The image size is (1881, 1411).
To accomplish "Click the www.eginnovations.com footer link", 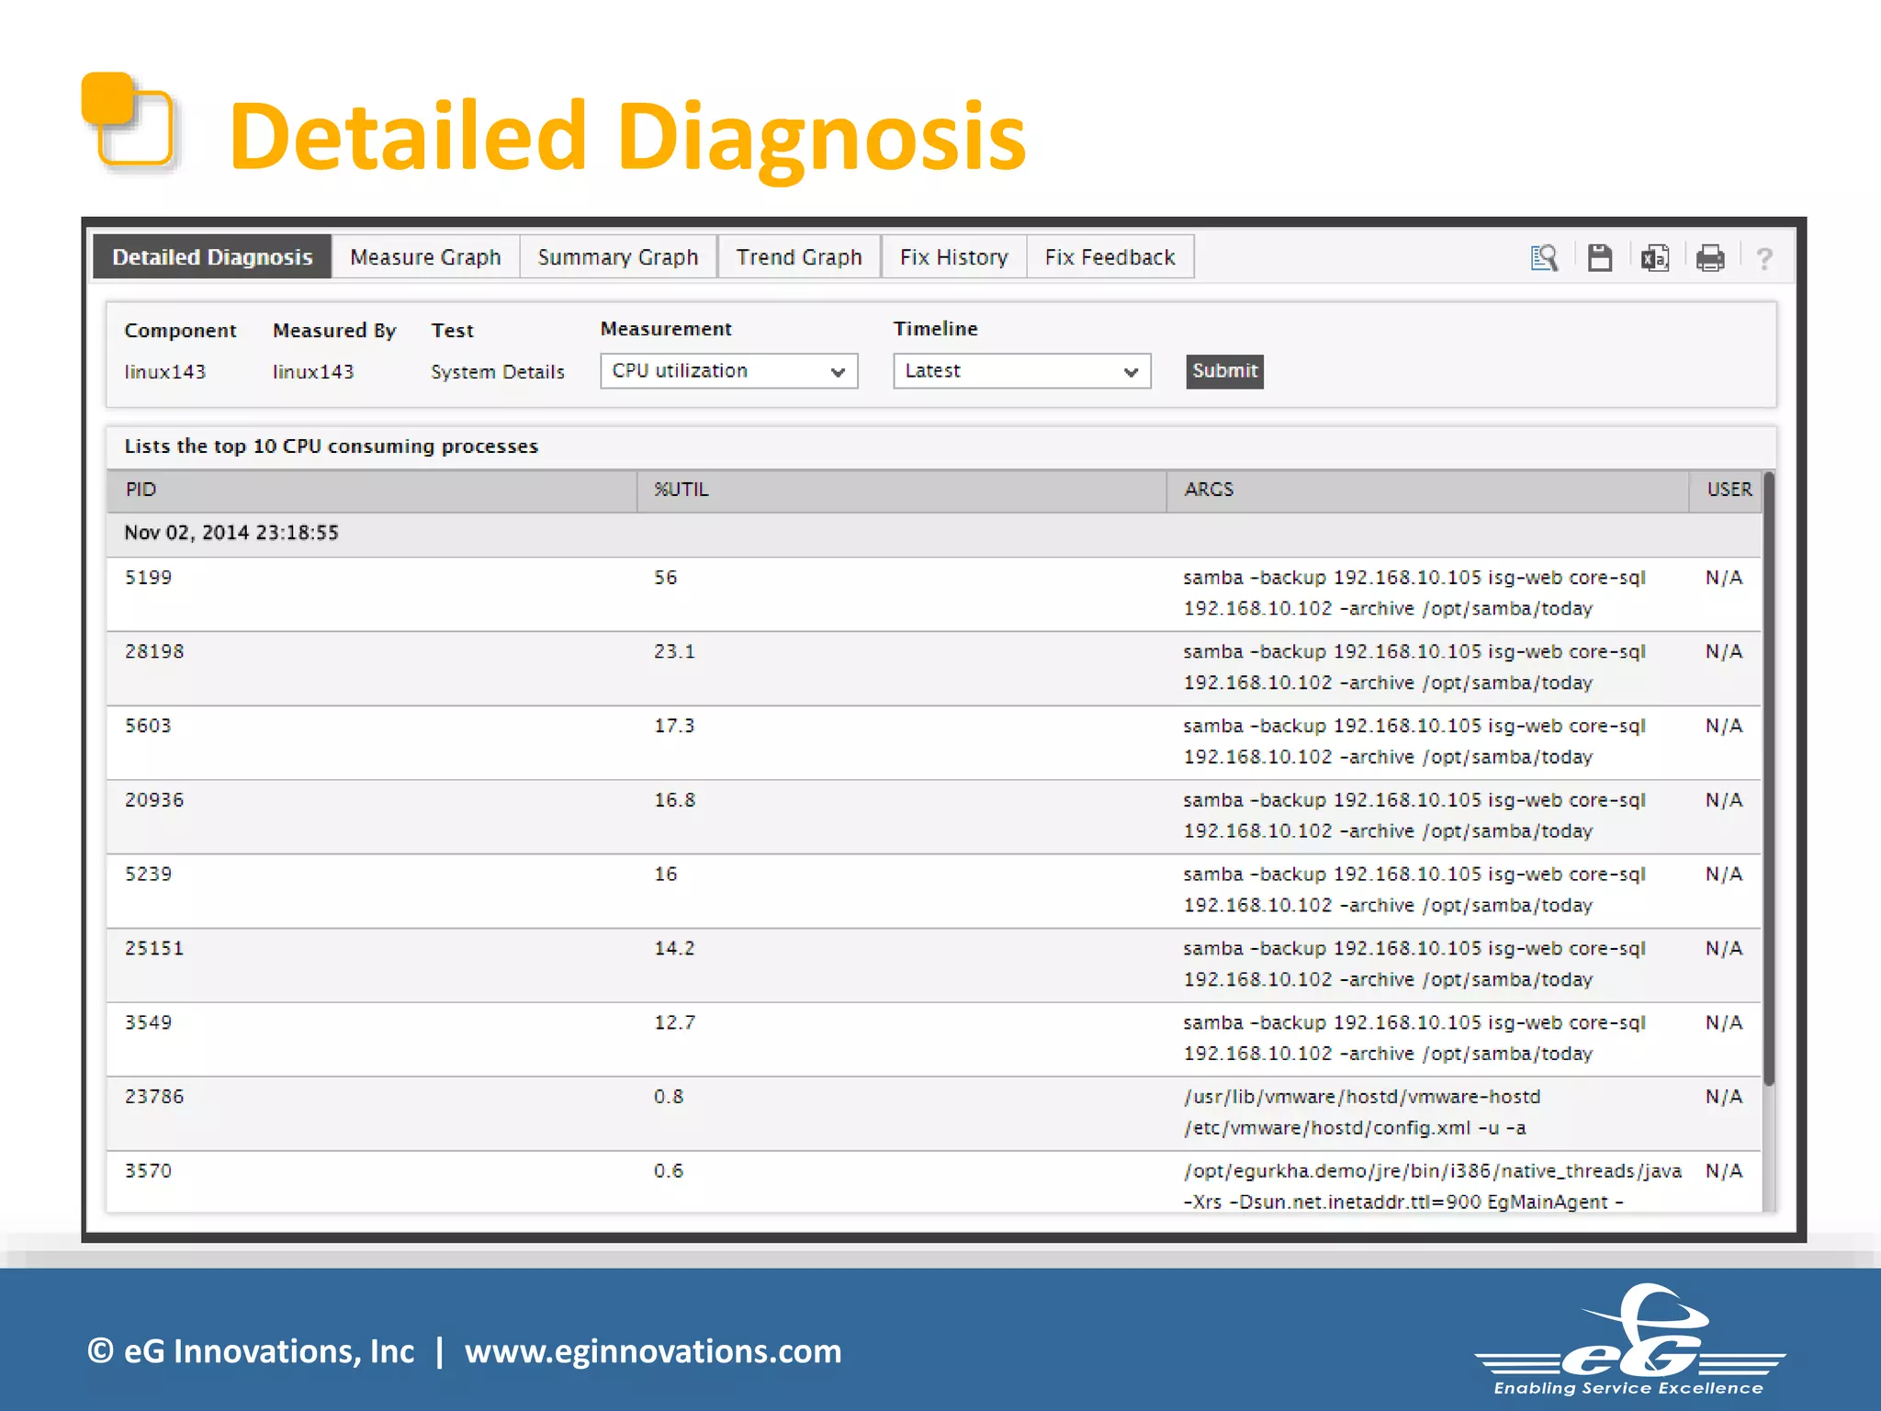I will [653, 1351].
